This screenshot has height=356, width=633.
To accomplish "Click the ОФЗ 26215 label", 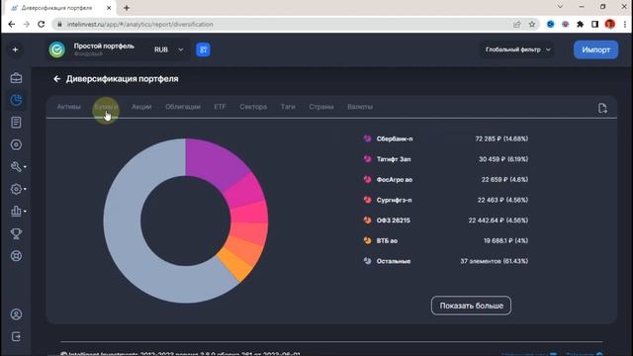I will tap(394, 220).
